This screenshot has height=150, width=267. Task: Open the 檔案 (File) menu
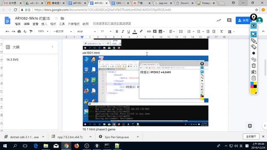coord(18,24)
